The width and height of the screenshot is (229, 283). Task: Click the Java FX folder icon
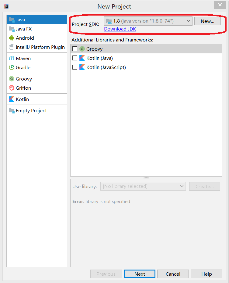pos(12,29)
